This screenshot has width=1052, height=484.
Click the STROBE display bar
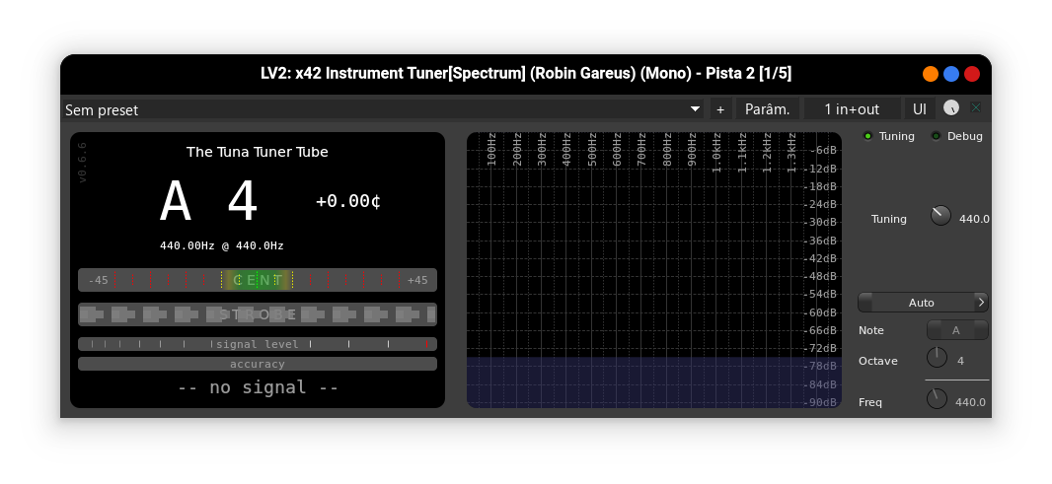point(258,314)
